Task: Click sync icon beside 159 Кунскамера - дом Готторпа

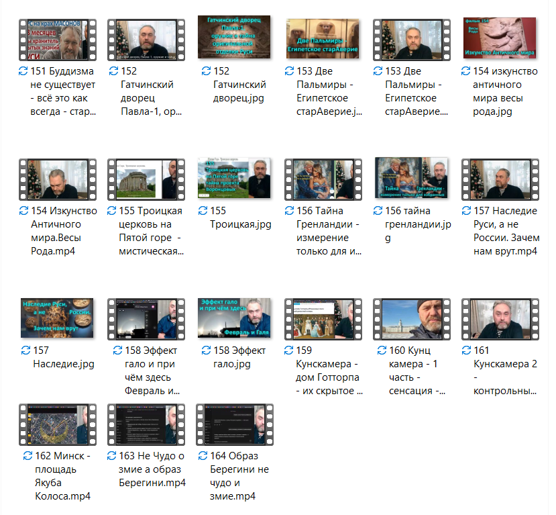Action: pyautogui.click(x=289, y=350)
